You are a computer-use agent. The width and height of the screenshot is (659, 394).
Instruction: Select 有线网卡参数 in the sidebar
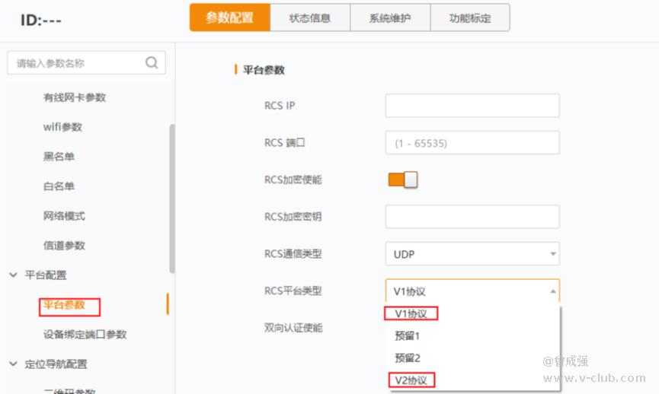pyautogui.click(x=75, y=97)
